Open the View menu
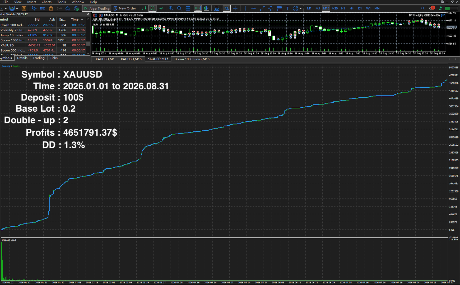The height and width of the screenshot is (285, 460). (x=18, y=2)
